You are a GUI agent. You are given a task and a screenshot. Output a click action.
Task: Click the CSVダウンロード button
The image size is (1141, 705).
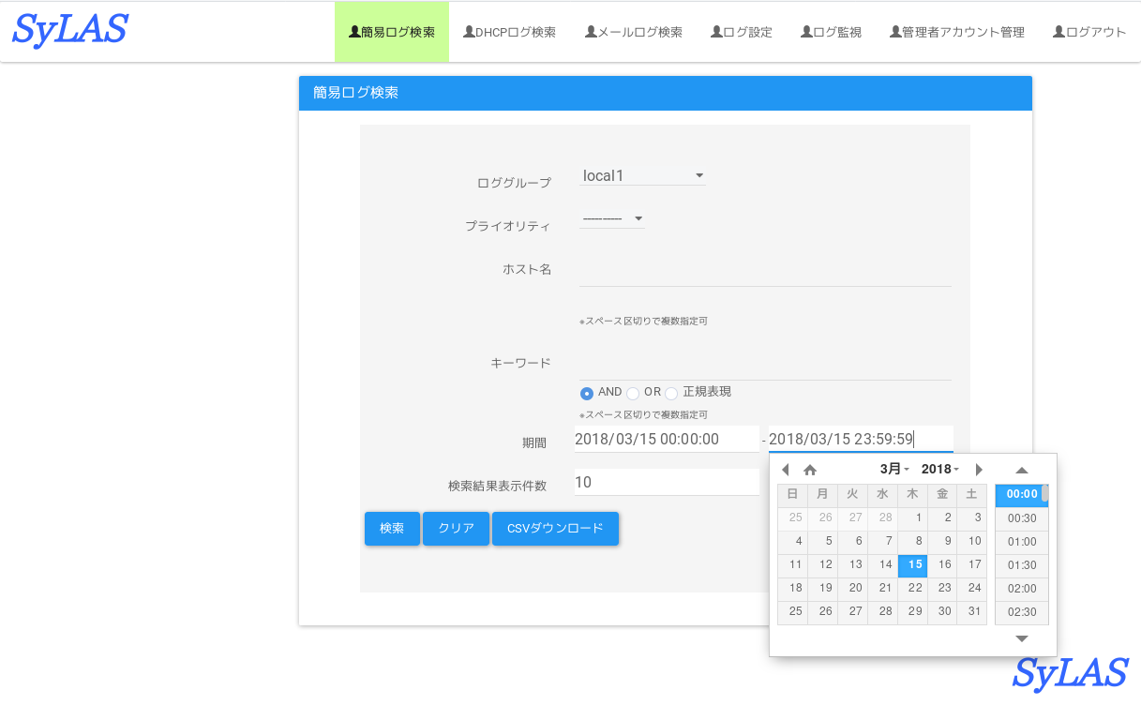[x=555, y=529]
